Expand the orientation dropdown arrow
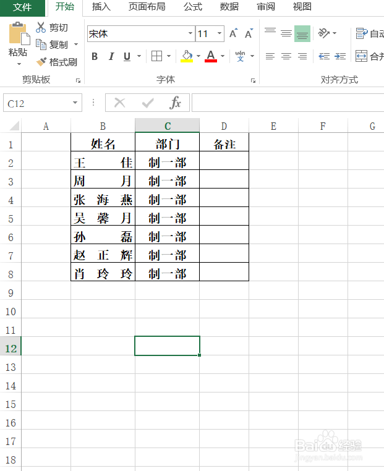 pos(335,33)
